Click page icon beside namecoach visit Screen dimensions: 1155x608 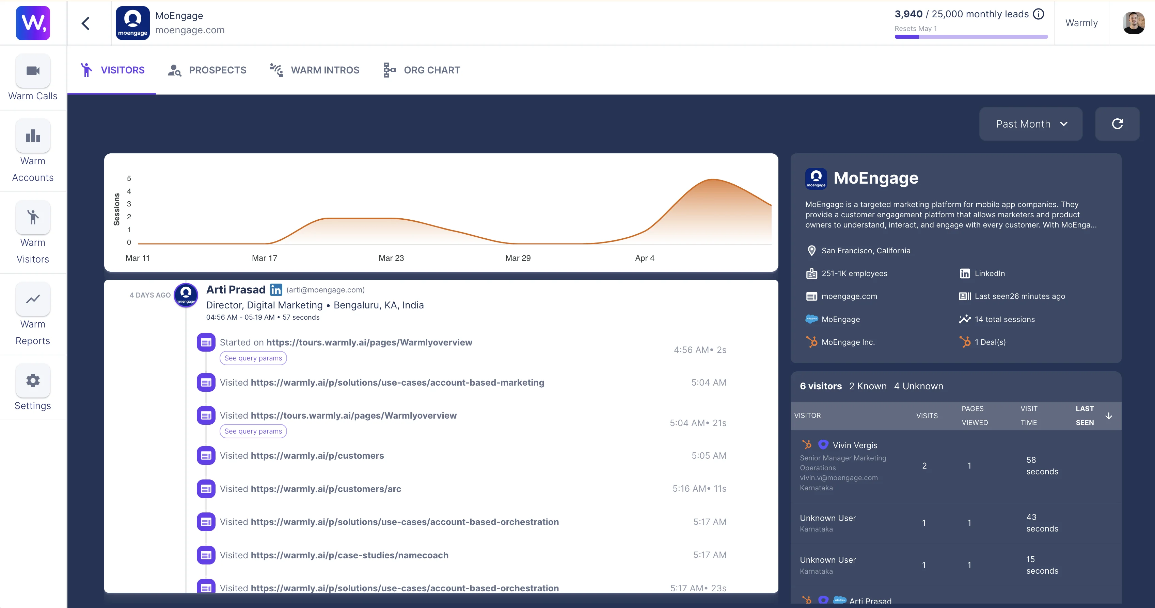(x=206, y=555)
